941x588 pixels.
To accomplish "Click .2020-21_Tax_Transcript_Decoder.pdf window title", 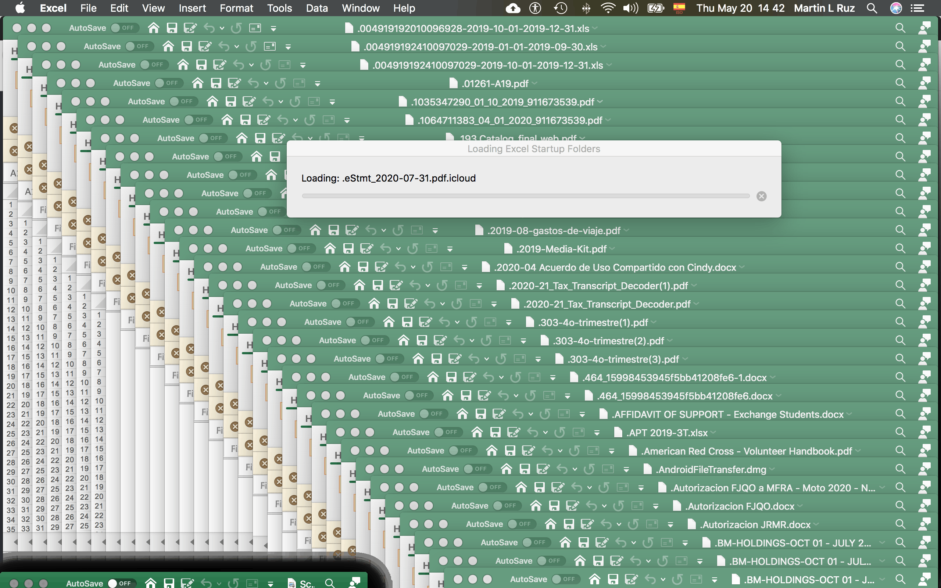I will [x=607, y=304].
